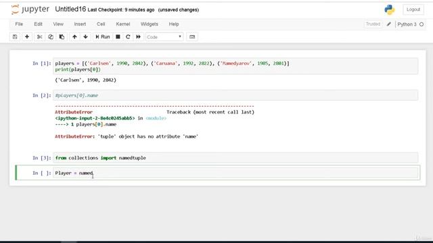The height and width of the screenshot is (243, 433).
Task: Select the In [3] prompt
Action: click(42, 158)
